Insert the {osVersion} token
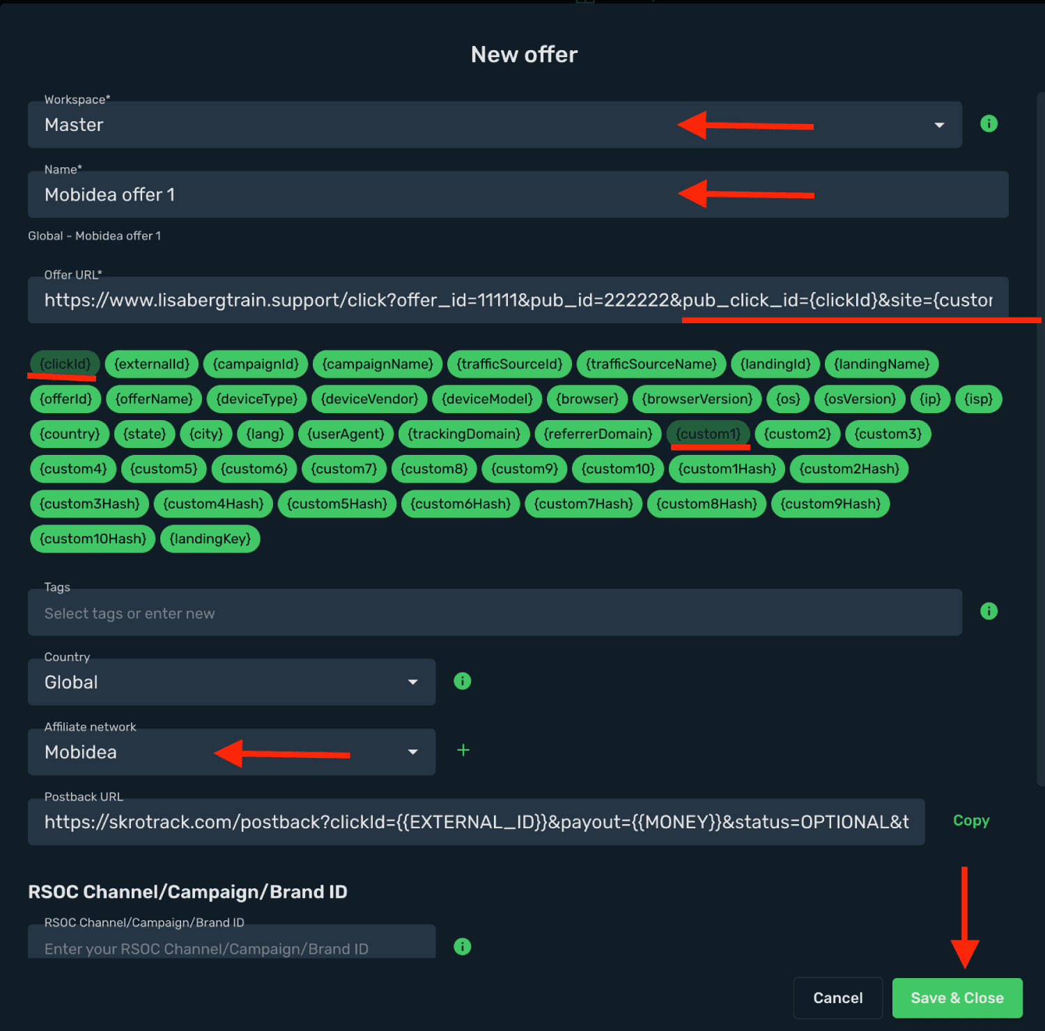This screenshot has width=1045, height=1031. coord(860,399)
